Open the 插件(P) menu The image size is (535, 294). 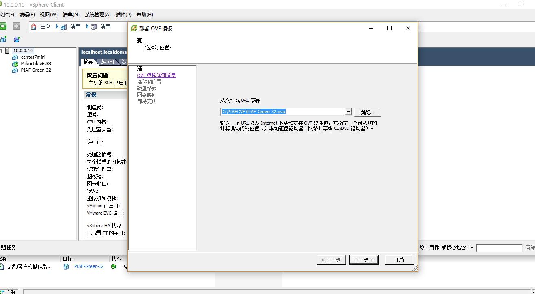click(123, 15)
